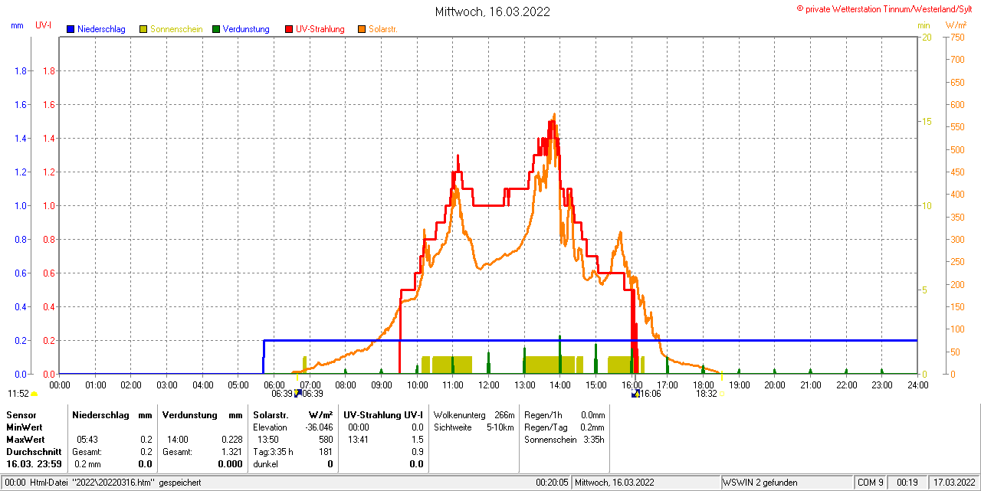Click the orange Solarstr. legend square
Image resolution: width=981 pixels, height=491 pixels.
(x=362, y=29)
